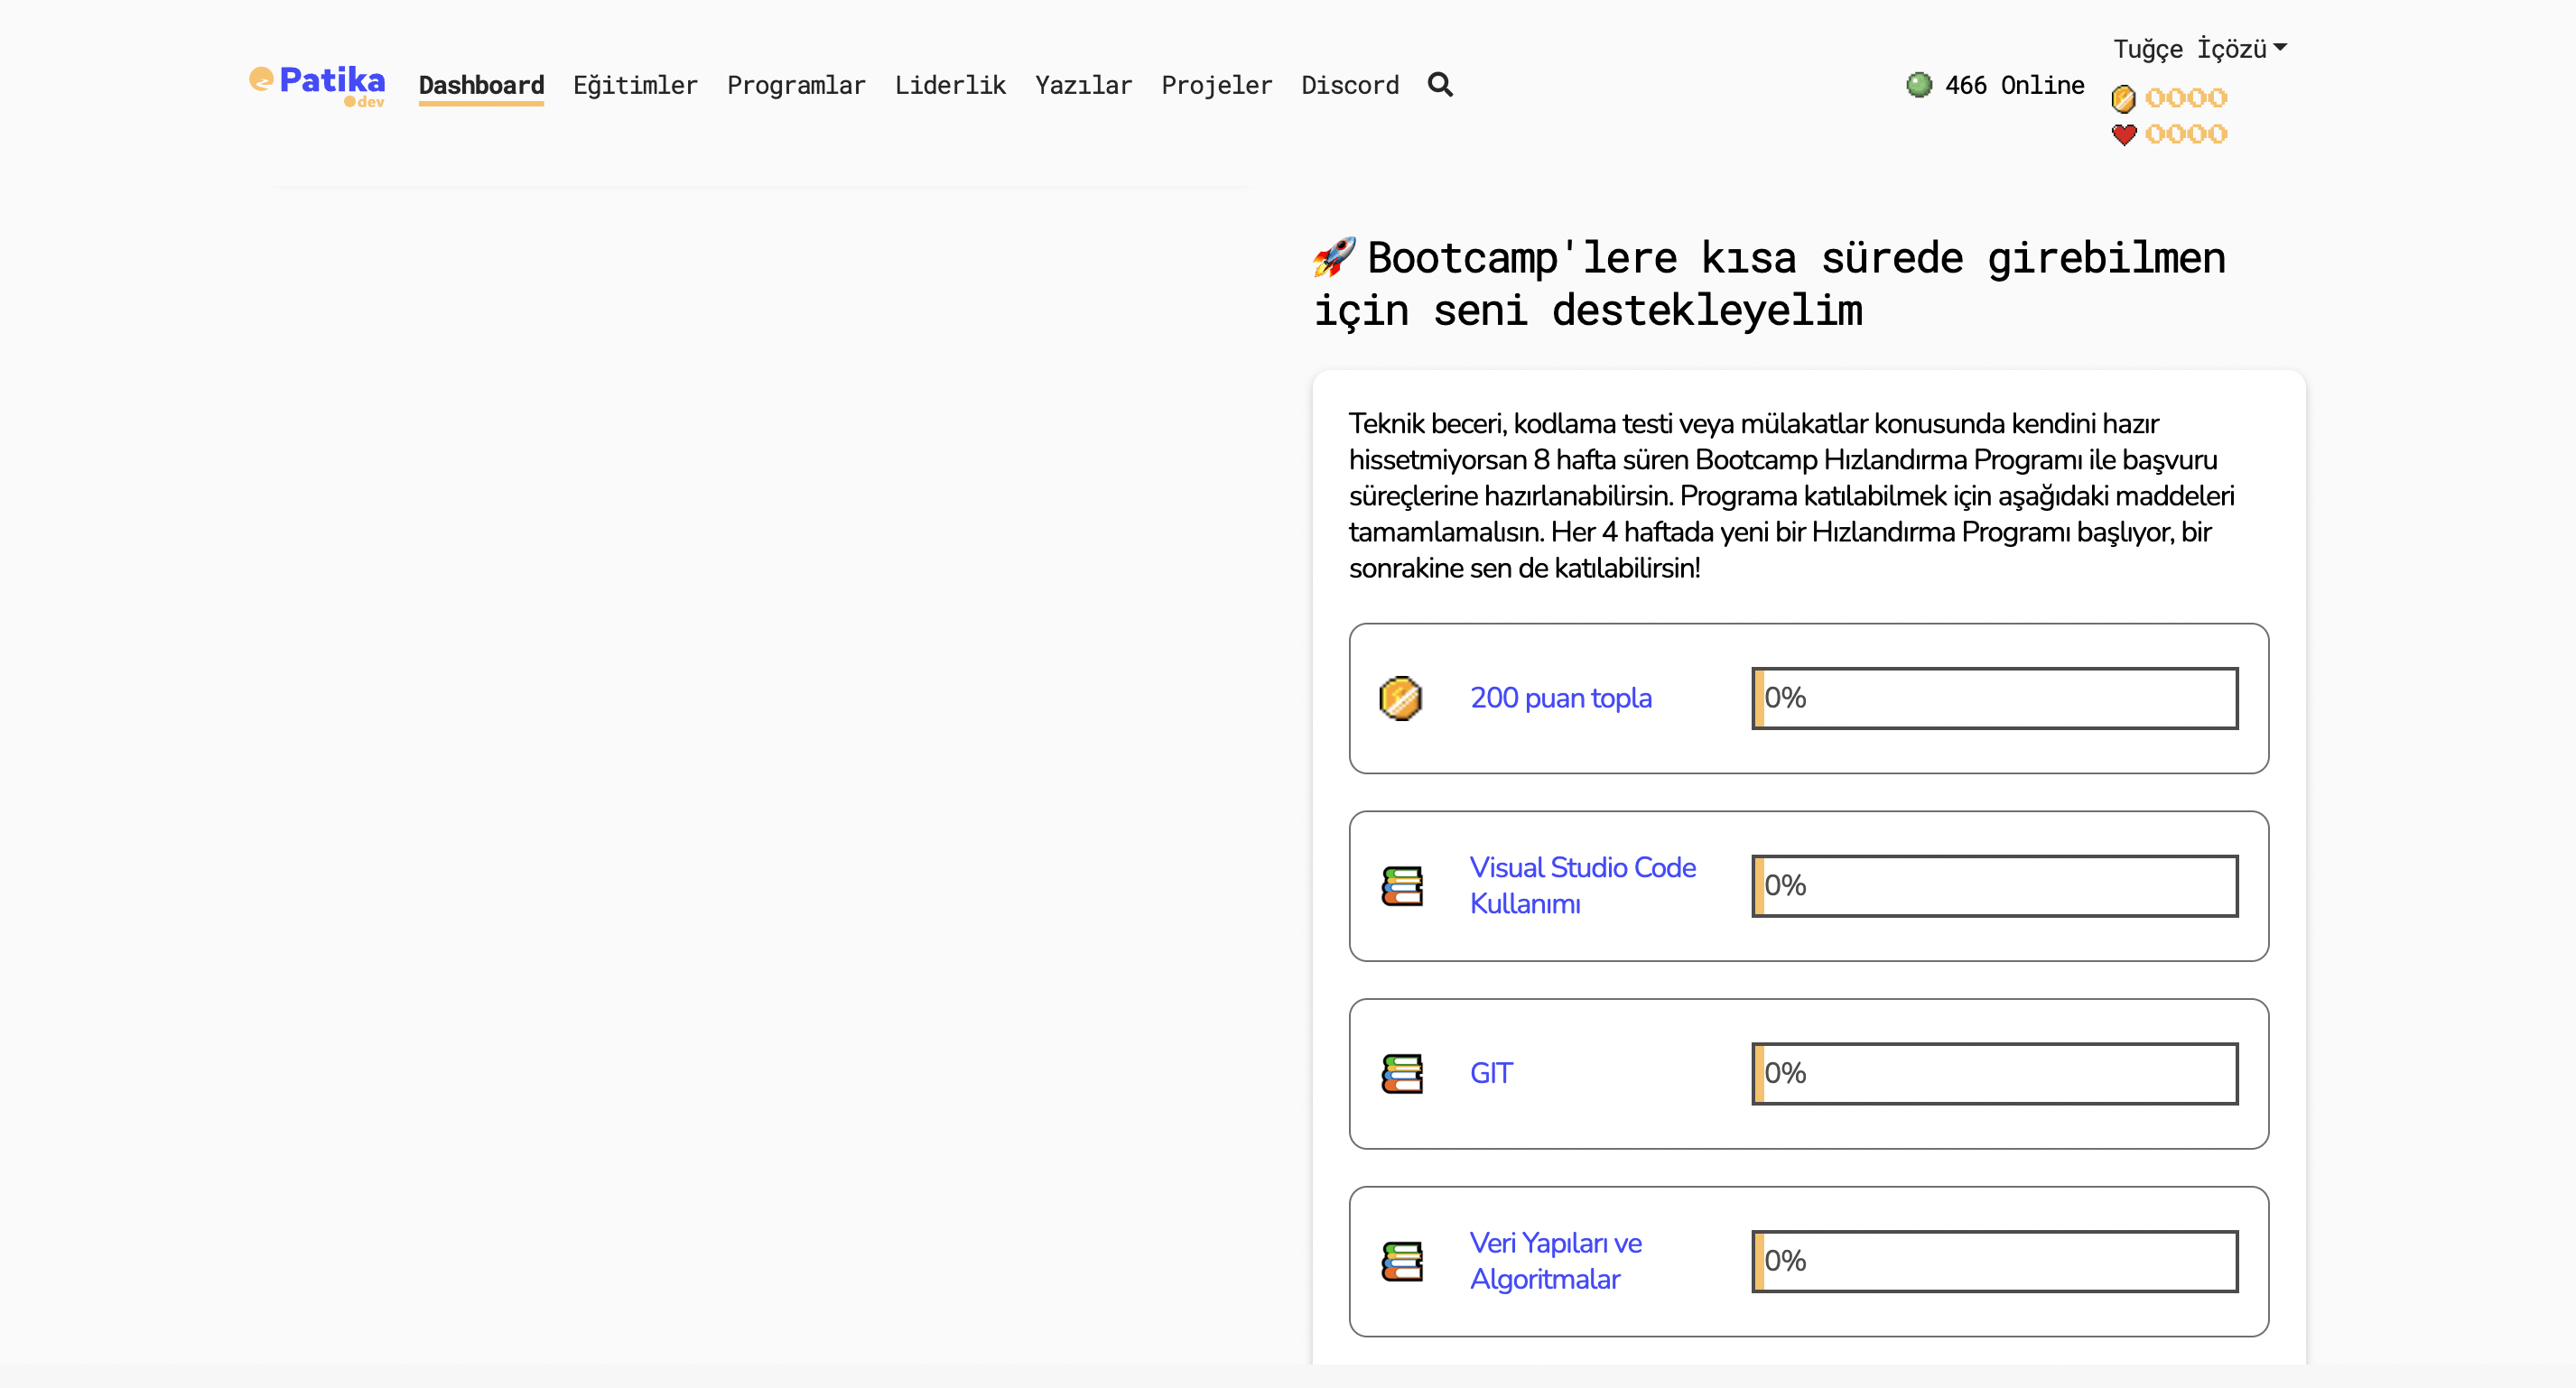Click the GIT progress bar at 0%
This screenshot has height=1388, width=2576.
1994,1073
